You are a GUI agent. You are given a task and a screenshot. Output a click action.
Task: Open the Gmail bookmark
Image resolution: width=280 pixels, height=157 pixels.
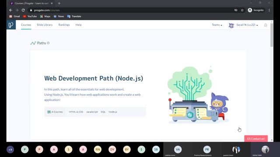(x=14, y=17)
